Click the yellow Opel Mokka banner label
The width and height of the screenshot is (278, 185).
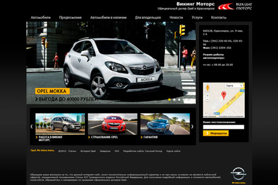click(x=52, y=91)
